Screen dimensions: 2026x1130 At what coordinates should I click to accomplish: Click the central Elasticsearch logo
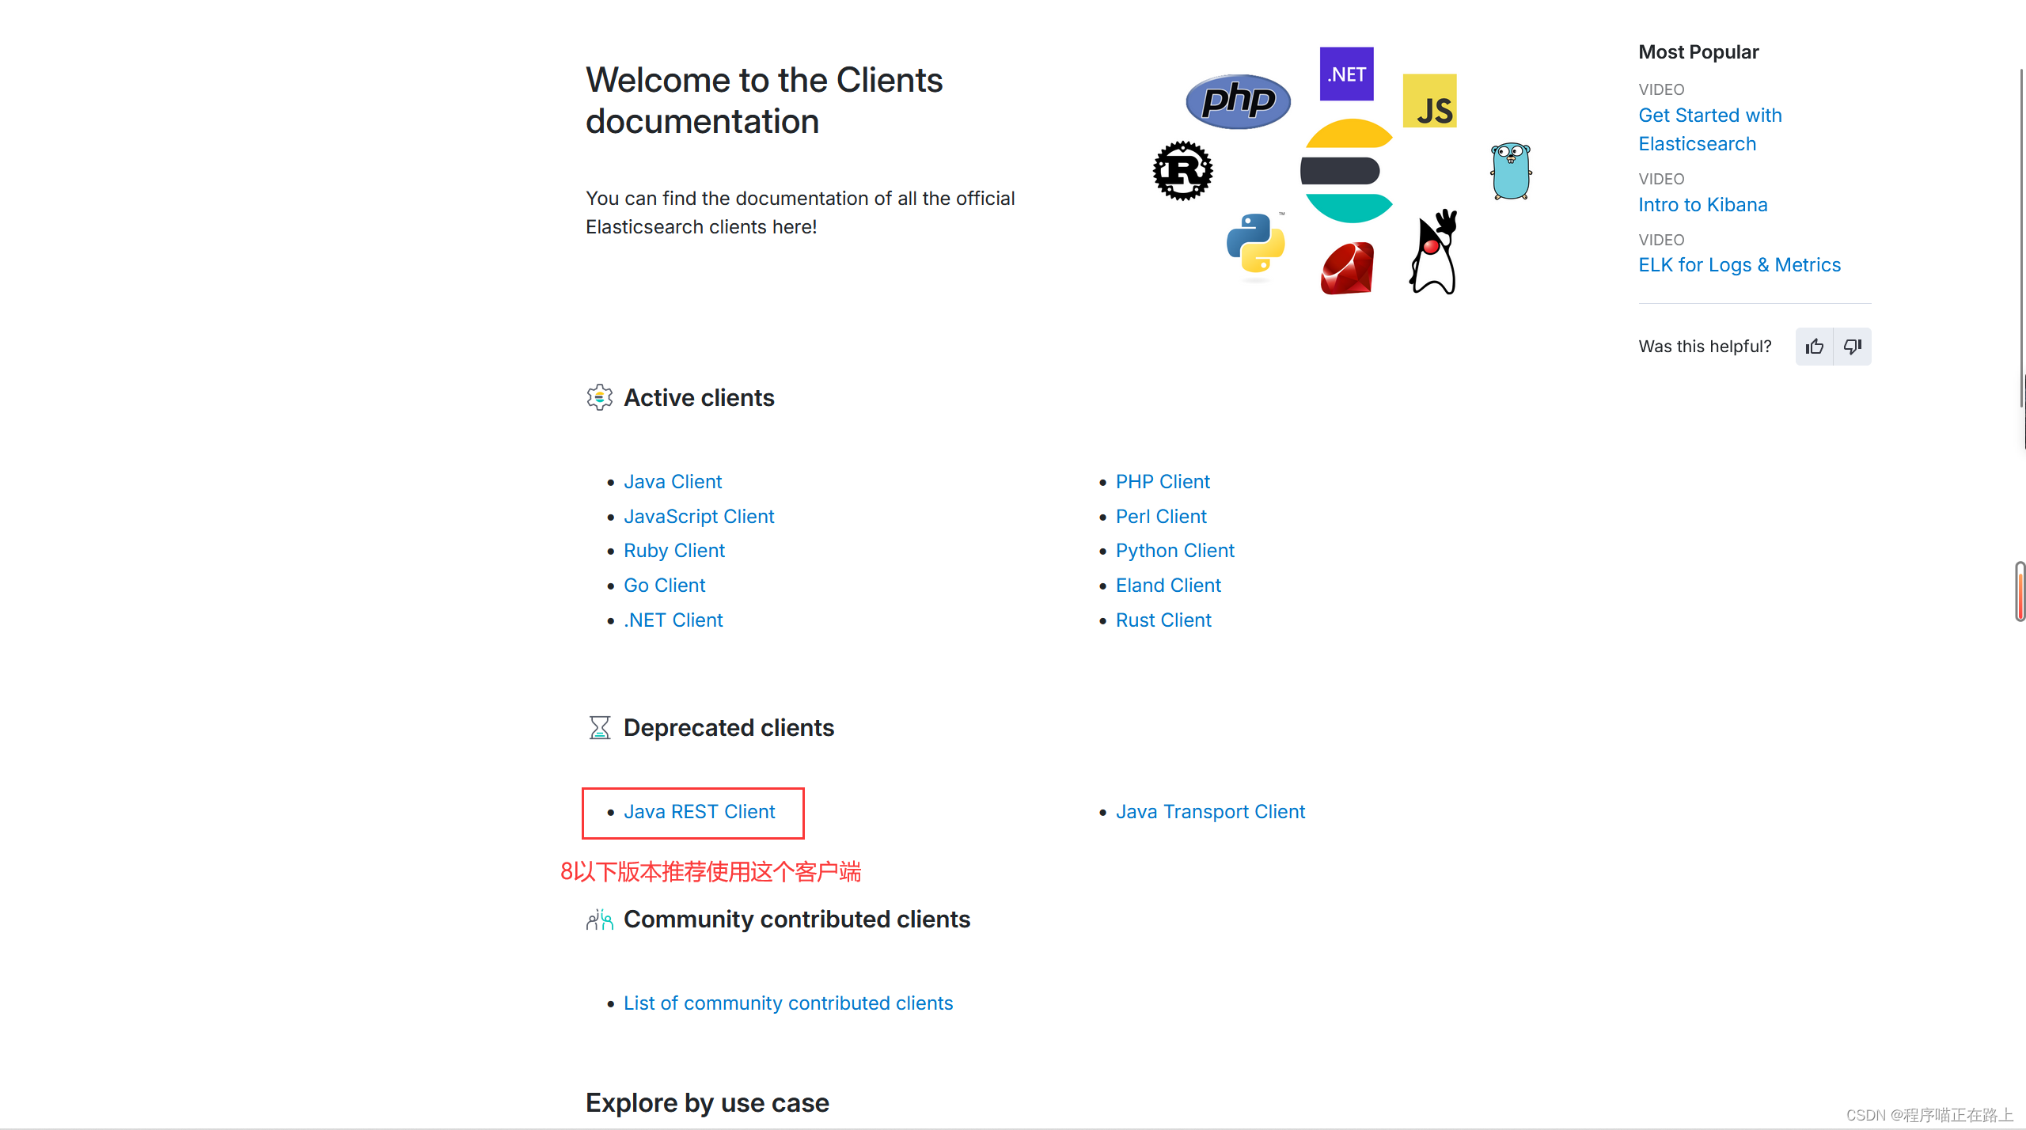click(1347, 171)
